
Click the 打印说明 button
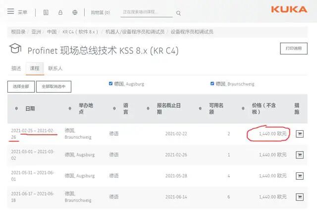coord(294,49)
